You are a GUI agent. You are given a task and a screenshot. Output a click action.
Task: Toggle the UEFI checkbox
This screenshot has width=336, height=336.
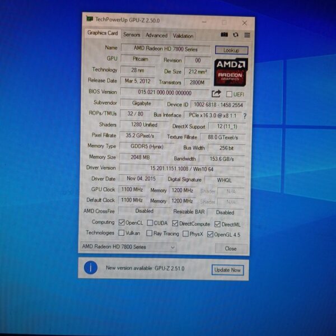[229, 94]
